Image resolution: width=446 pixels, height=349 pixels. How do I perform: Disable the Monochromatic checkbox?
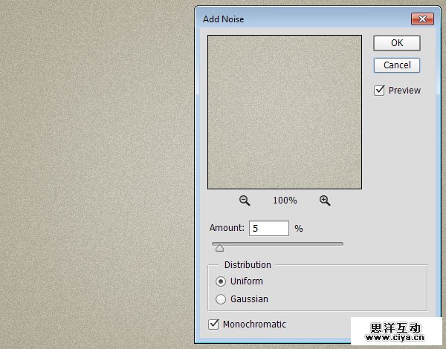click(x=214, y=324)
